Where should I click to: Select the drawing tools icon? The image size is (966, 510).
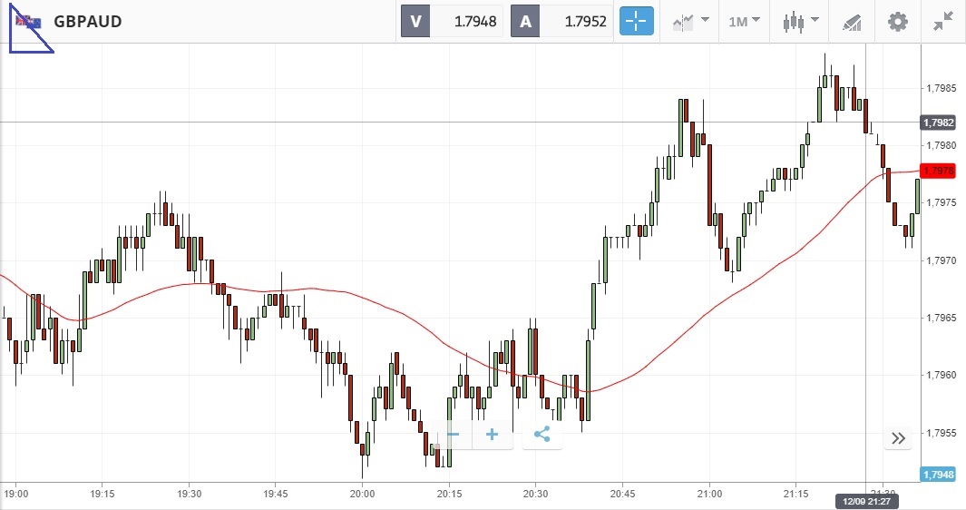tap(851, 21)
